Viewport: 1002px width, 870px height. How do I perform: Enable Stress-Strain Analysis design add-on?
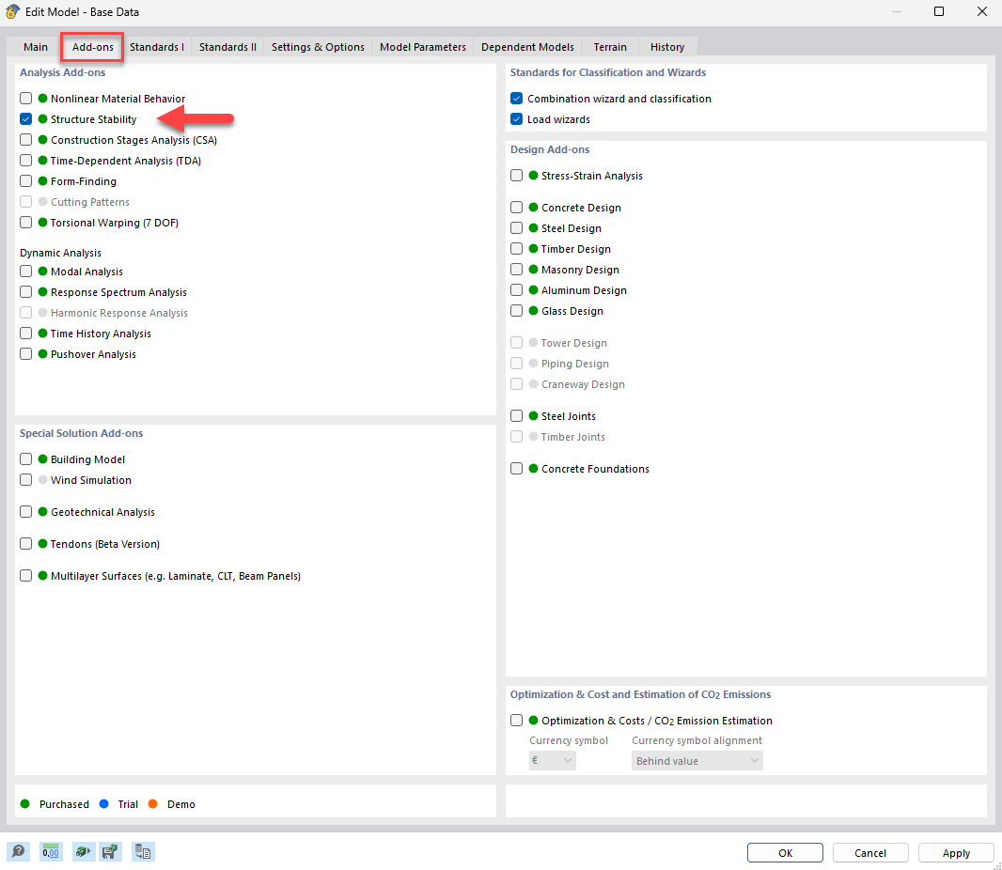pyautogui.click(x=516, y=176)
